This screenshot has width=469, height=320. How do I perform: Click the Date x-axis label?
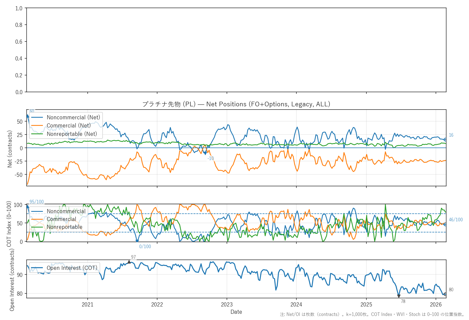pyautogui.click(x=236, y=312)
